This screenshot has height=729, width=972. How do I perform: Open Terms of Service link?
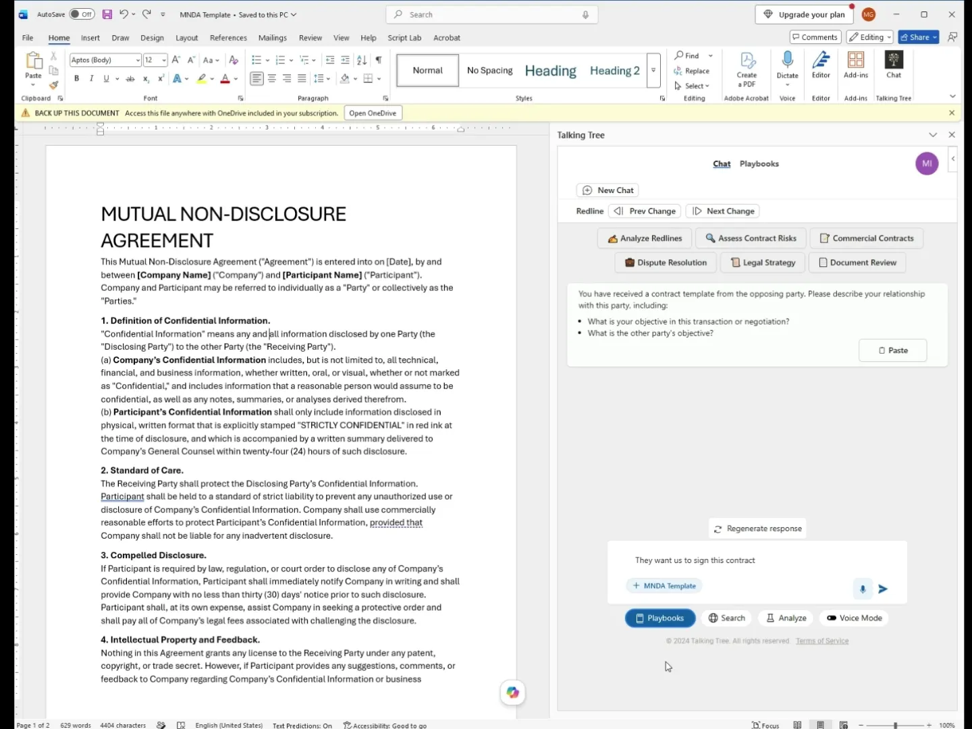point(822,641)
